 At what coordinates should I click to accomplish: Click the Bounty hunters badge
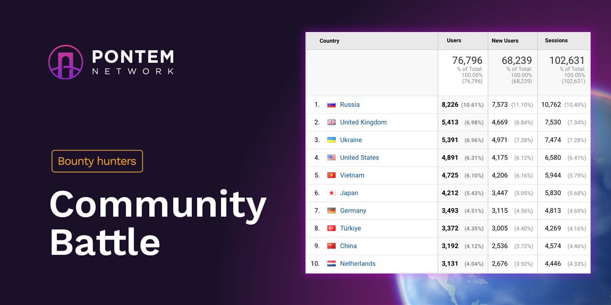pyautogui.click(x=97, y=161)
